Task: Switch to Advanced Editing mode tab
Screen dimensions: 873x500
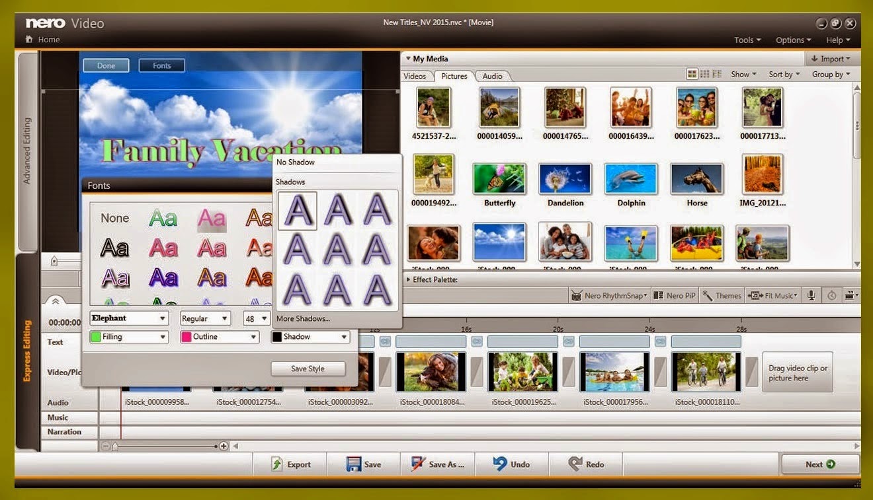Action: pyautogui.click(x=27, y=151)
